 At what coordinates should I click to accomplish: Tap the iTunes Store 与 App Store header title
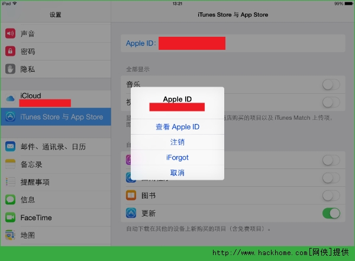click(233, 15)
